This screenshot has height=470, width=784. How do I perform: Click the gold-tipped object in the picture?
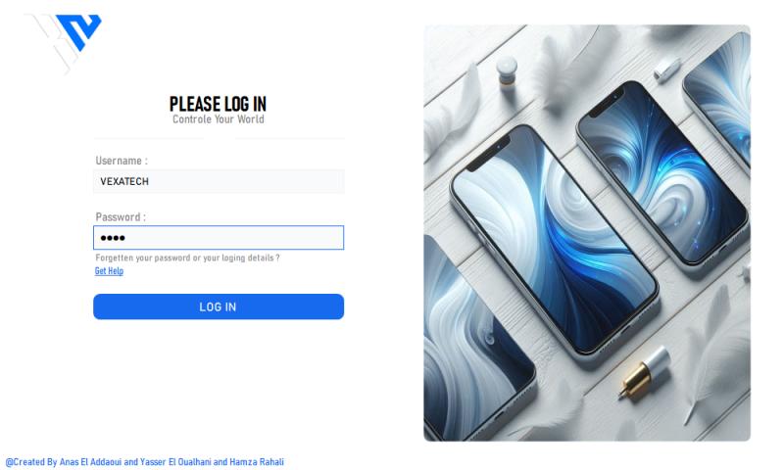[644, 373]
